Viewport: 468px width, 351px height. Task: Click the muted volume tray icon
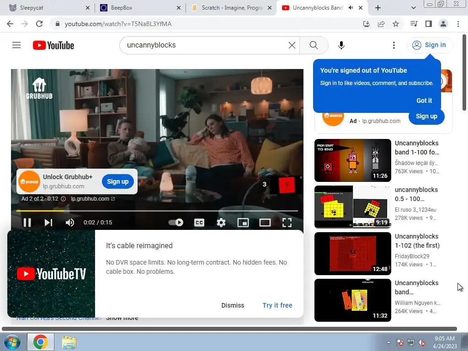click(x=422, y=342)
